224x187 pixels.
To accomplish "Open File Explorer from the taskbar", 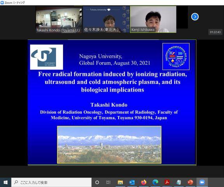I will point(120,182).
